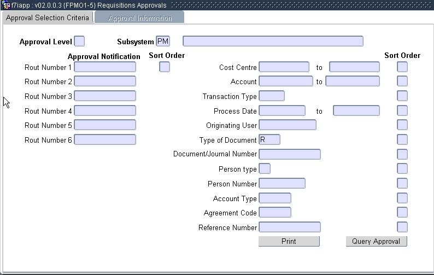This screenshot has height=275, width=434.
Task: Focus the Reference Number field
Action: 290,227
